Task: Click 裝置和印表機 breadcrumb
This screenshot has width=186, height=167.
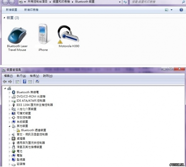Action: pos(61,2)
